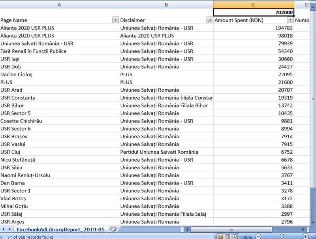
Task: Switch to Page Layout view icon
Action: (x=228, y=237)
